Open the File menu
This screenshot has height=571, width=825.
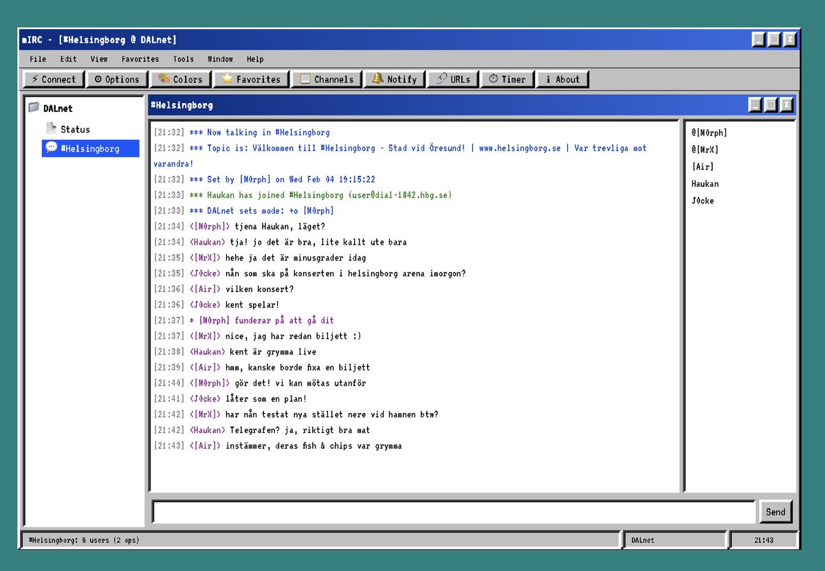[x=38, y=59]
